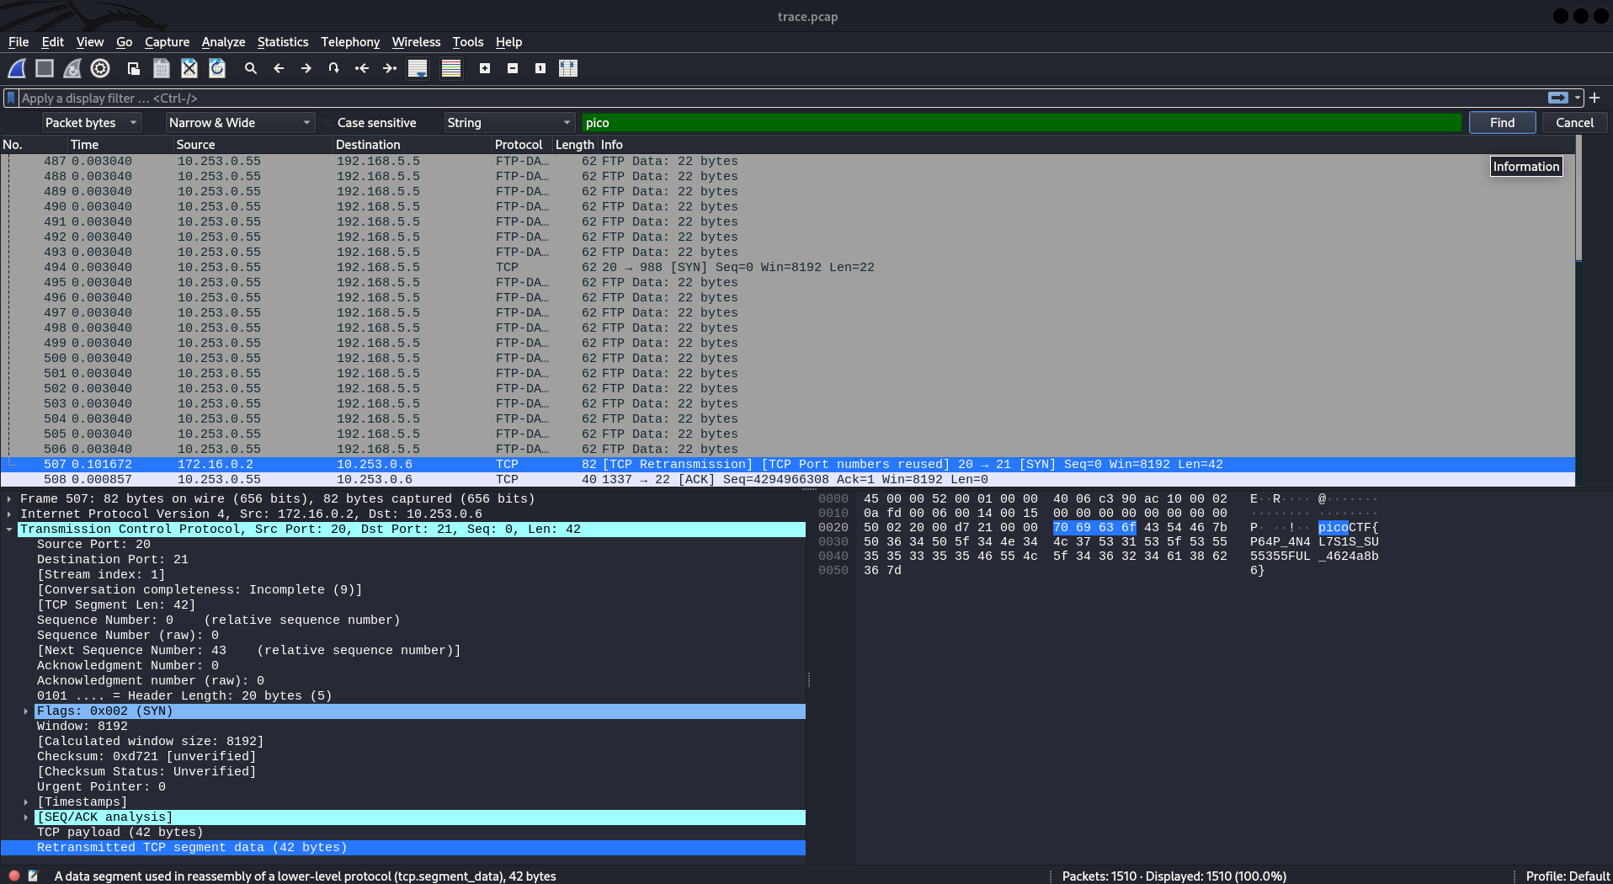This screenshot has width=1613, height=884.
Task: Toggle packet list colorize icon
Action: (x=451, y=68)
